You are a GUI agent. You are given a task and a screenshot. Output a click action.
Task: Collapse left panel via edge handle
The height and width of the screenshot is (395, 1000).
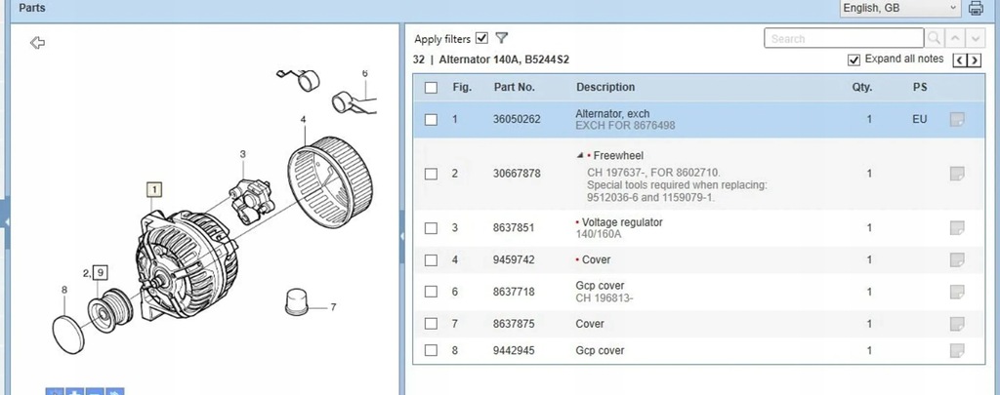coord(6,221)
